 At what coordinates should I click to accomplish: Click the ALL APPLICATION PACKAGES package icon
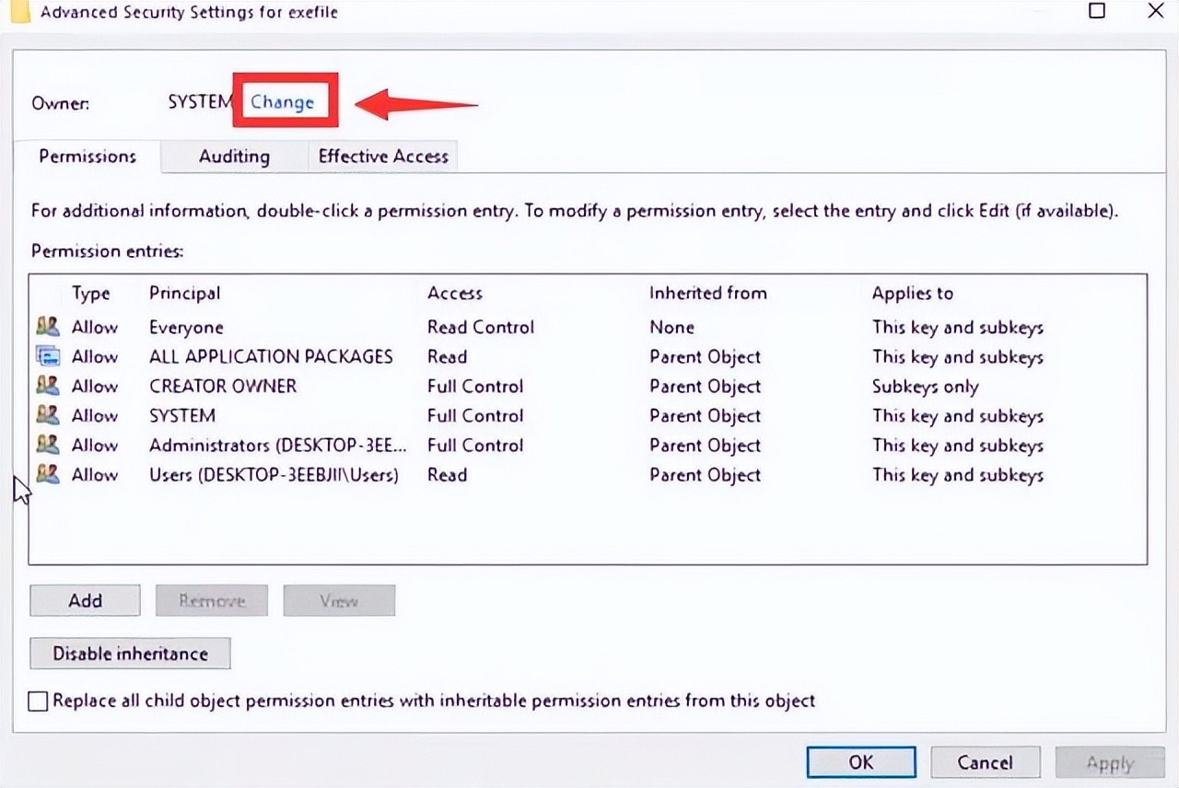point(47,356)
